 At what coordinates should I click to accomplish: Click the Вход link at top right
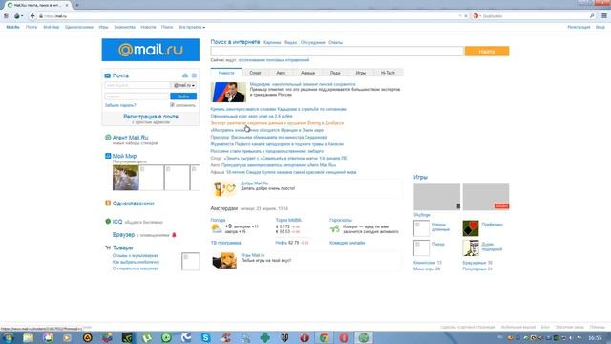coord(600,27)
